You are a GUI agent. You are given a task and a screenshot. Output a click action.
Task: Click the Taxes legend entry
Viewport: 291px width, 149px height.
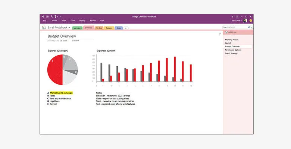(x=52, y=96)
